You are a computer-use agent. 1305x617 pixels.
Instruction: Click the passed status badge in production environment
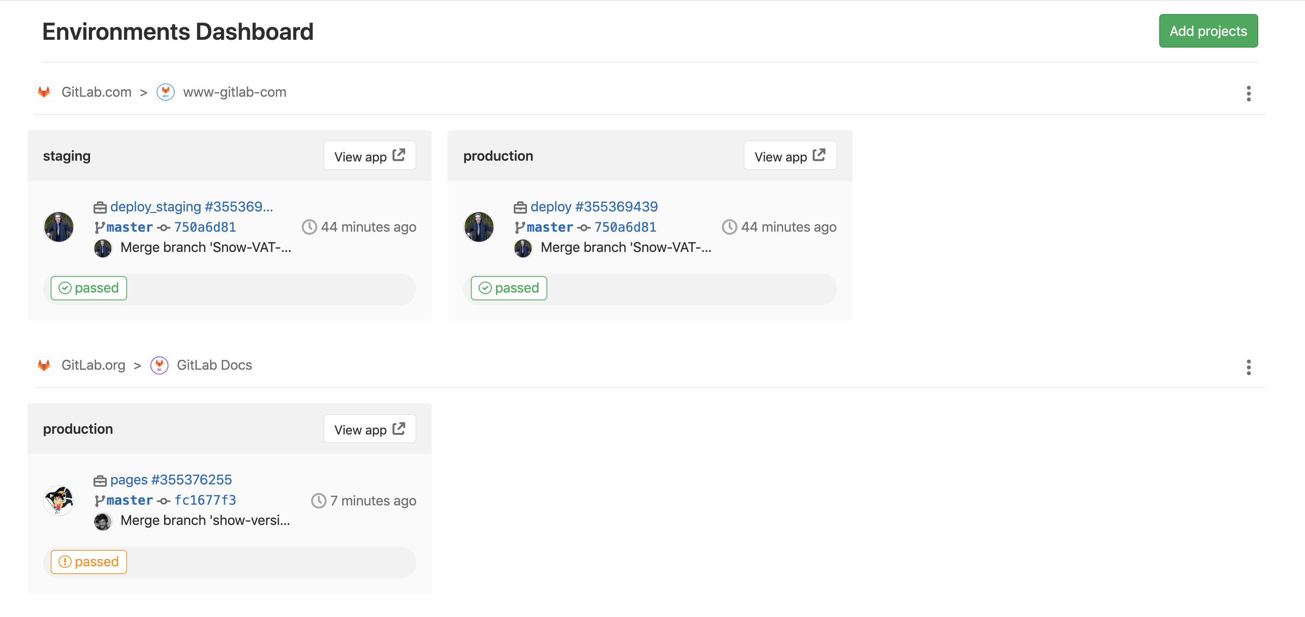[509, 287]
